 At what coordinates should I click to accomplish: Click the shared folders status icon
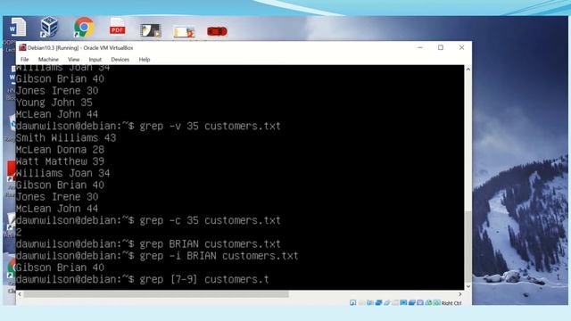pyautogui.click(x=395, y=303)
